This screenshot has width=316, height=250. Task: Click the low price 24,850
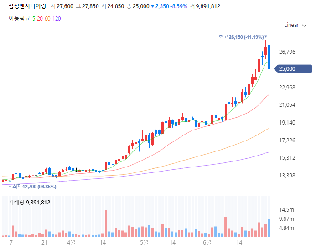[115, 6]
